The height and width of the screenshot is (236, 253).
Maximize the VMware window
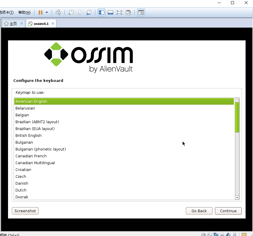(233, 3)
